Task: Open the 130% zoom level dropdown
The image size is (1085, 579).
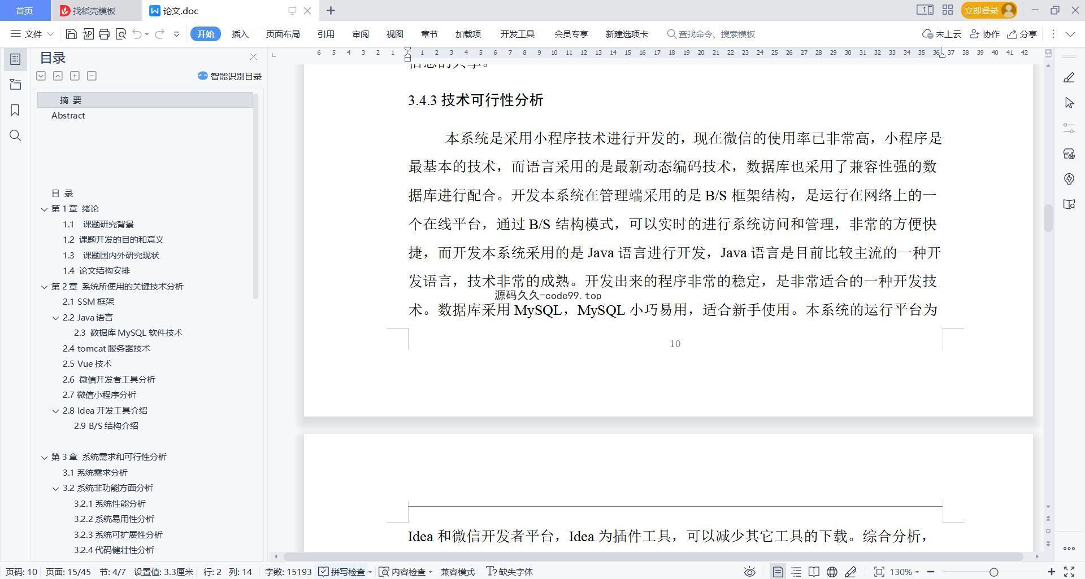Action: [x=904, y=572]
